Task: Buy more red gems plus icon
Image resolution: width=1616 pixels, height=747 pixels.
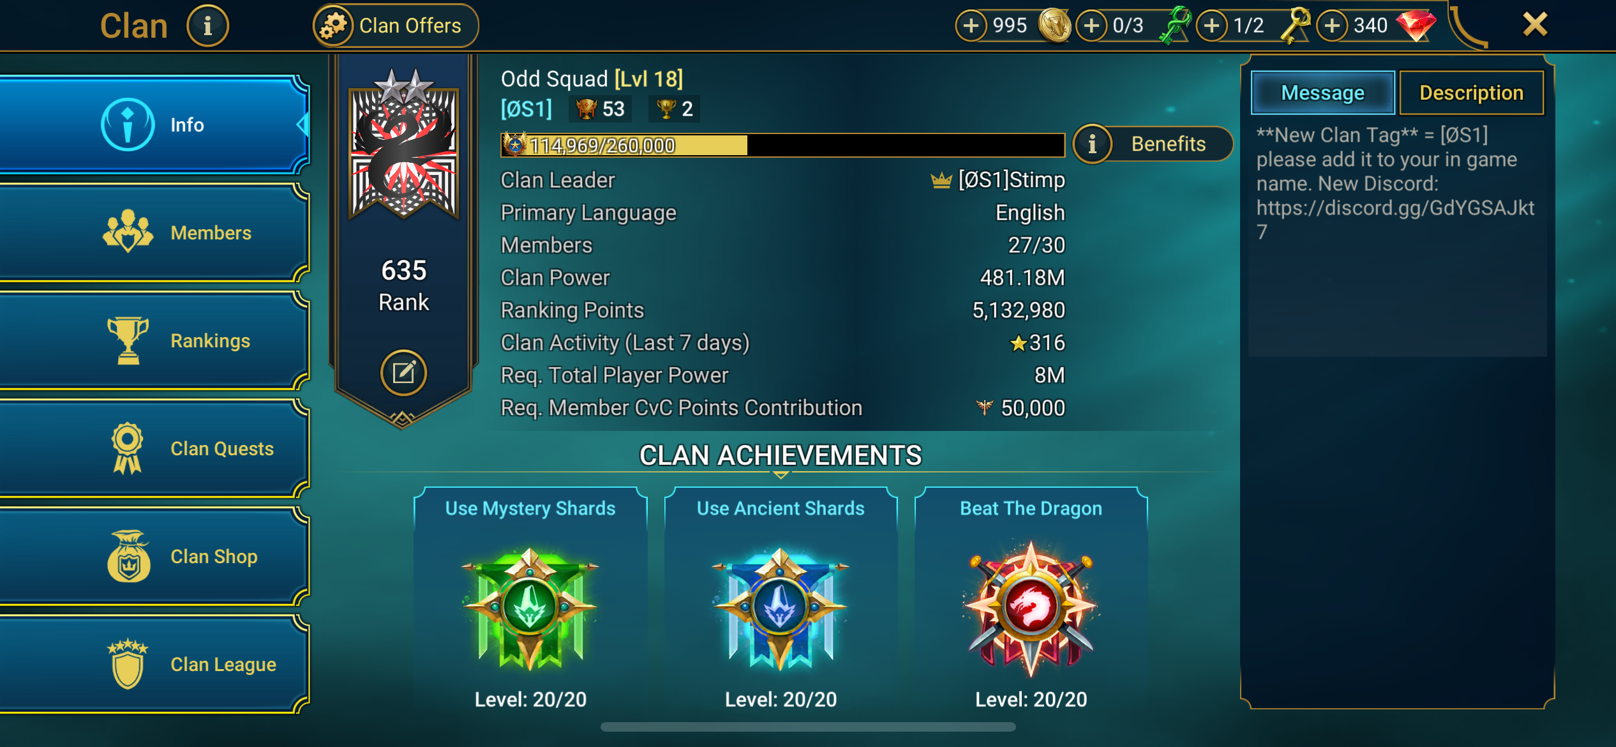Action: click(1332, 26)
